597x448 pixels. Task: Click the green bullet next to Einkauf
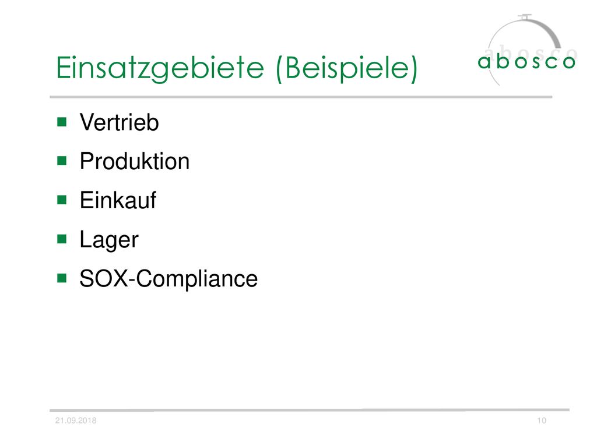tap(62, 200)
